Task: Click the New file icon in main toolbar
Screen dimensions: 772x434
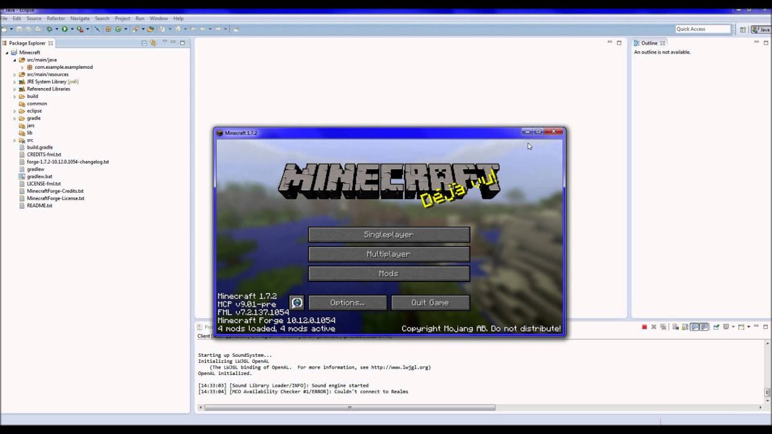Action: pyautogui.click(x=4, y=29)
